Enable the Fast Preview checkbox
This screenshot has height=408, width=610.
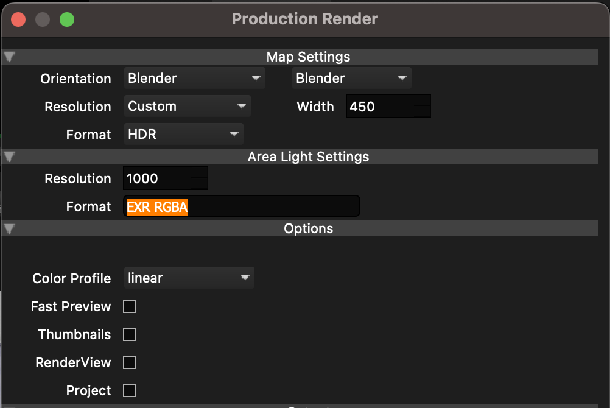(x=130, y=306)
